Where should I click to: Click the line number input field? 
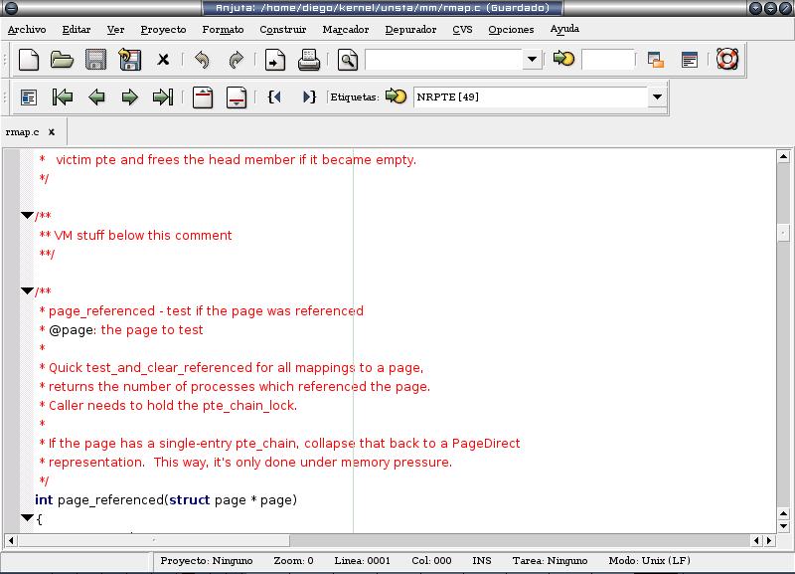point(608,60)
